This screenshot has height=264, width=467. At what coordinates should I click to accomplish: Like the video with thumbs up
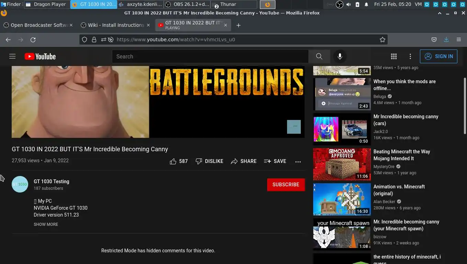(179, 161)
